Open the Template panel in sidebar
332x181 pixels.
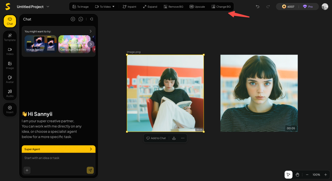(x=10, y=37)
